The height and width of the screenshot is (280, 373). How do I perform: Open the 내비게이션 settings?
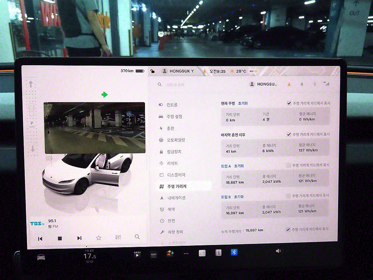[x=173, y=198]
